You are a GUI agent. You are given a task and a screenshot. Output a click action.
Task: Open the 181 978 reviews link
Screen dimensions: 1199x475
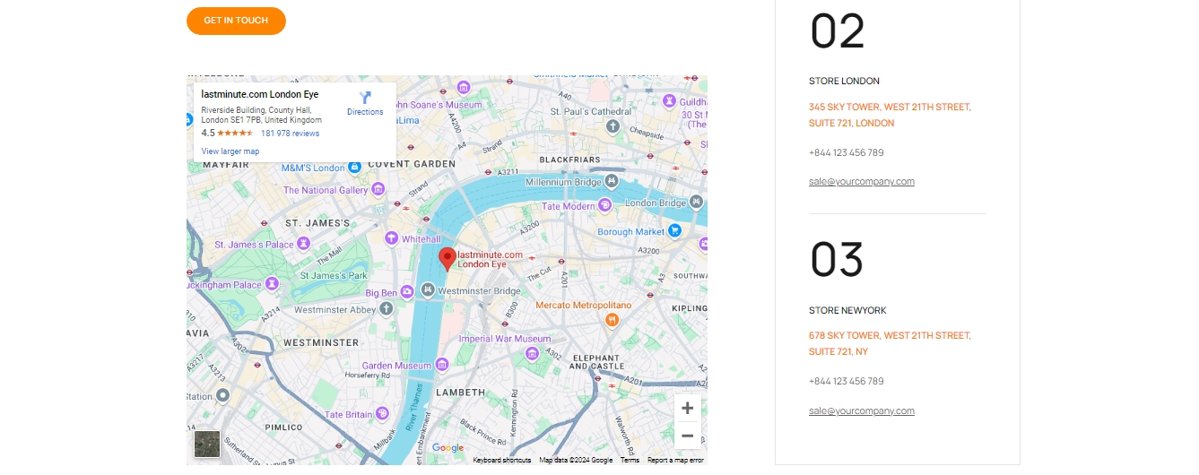point(290,134)
